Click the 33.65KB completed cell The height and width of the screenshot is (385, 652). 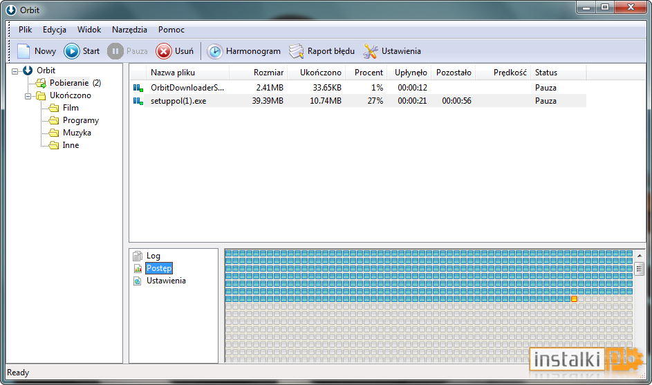point(327,88)
